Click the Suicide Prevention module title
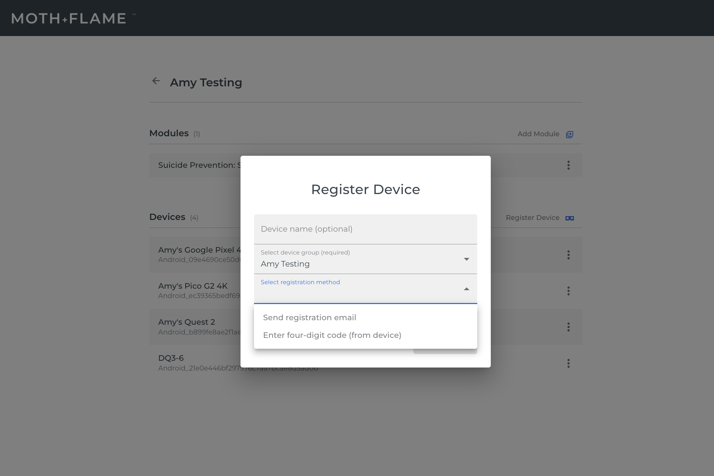Viewport: 714px width, 476px height. point(200,165)
